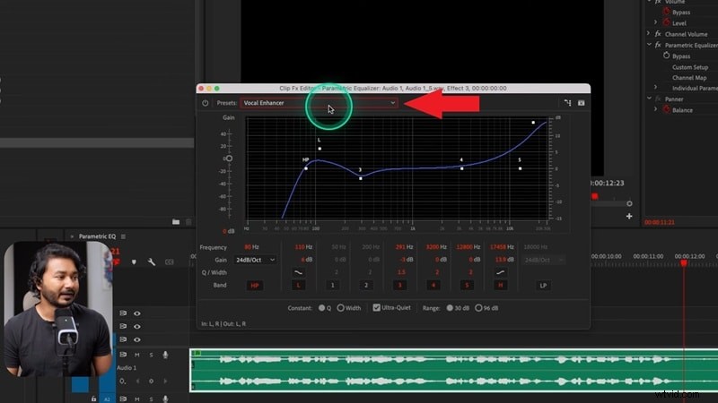Click Custom Setup in Effect Controls
The image size is (718, 403).
click(690, 67)
